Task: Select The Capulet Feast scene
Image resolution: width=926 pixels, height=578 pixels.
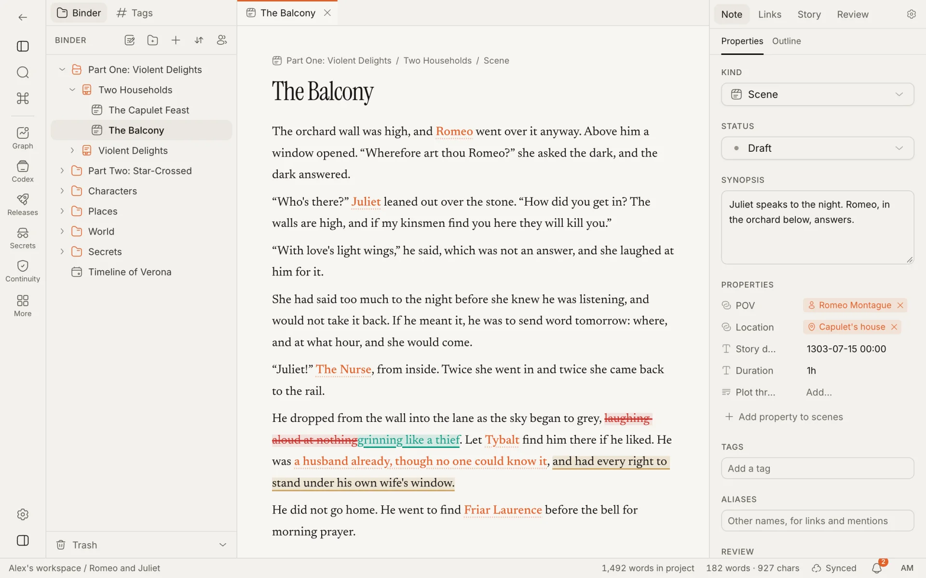Action: coord(141,110)
